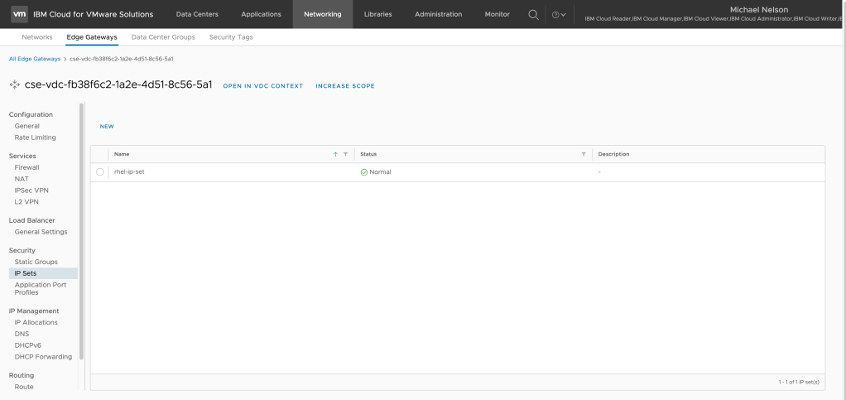
Task: Click the edge gateway icon beside title
Action: 14,85
